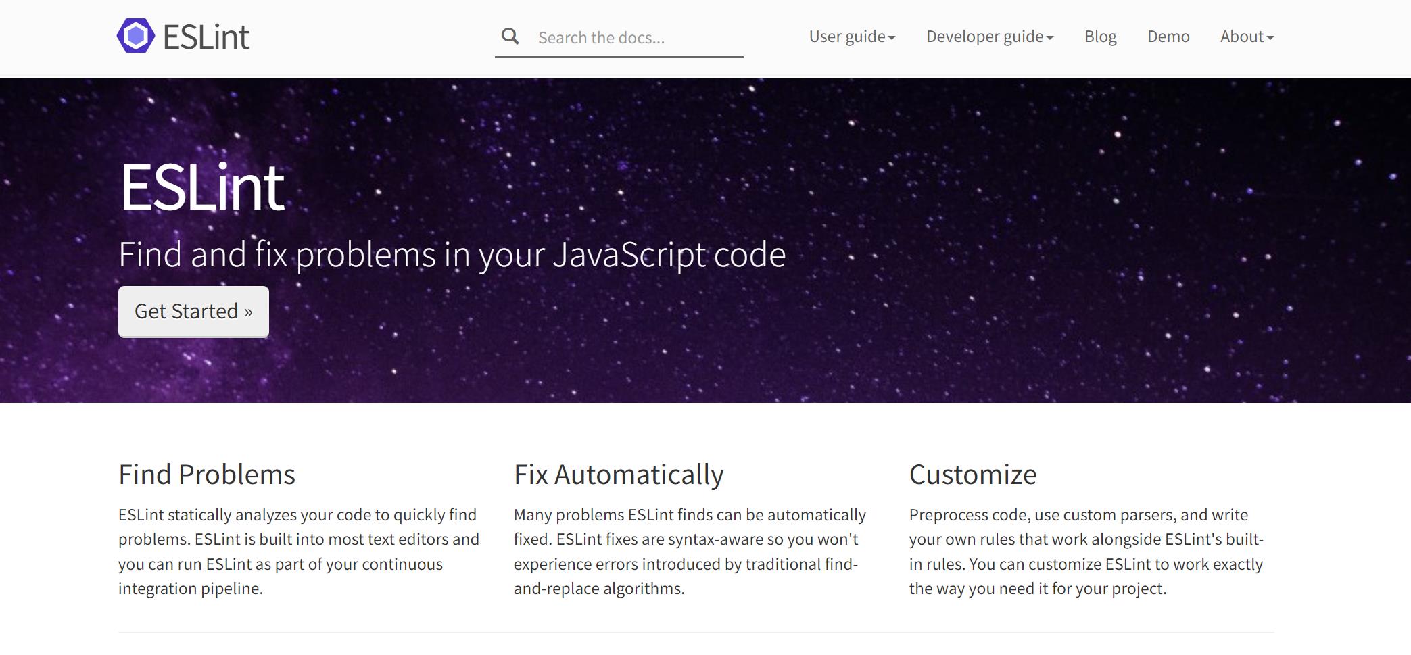Click the Fix Automatically heading
Viewport: 1411px width, 655px height.
coord(619,475)
